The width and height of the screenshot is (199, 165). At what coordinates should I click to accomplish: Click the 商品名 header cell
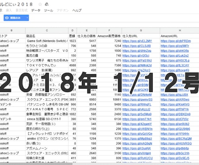coord(47,36)
